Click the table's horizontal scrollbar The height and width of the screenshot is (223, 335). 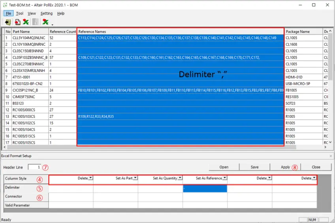click(x=152, y=147)
